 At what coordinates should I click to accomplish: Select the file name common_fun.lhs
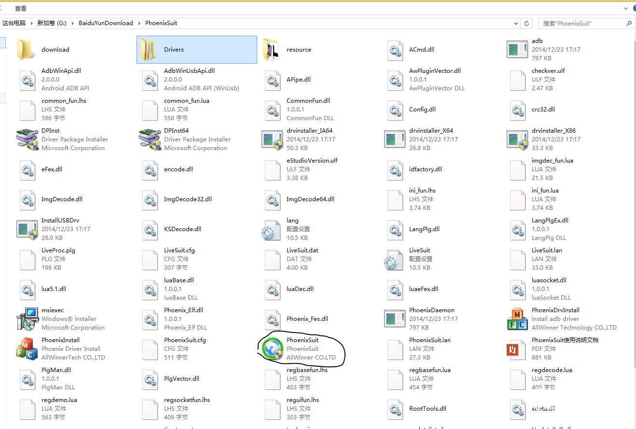tap(64, 101)
